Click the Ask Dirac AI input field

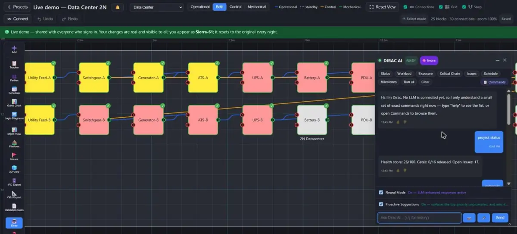coord(419,218)
